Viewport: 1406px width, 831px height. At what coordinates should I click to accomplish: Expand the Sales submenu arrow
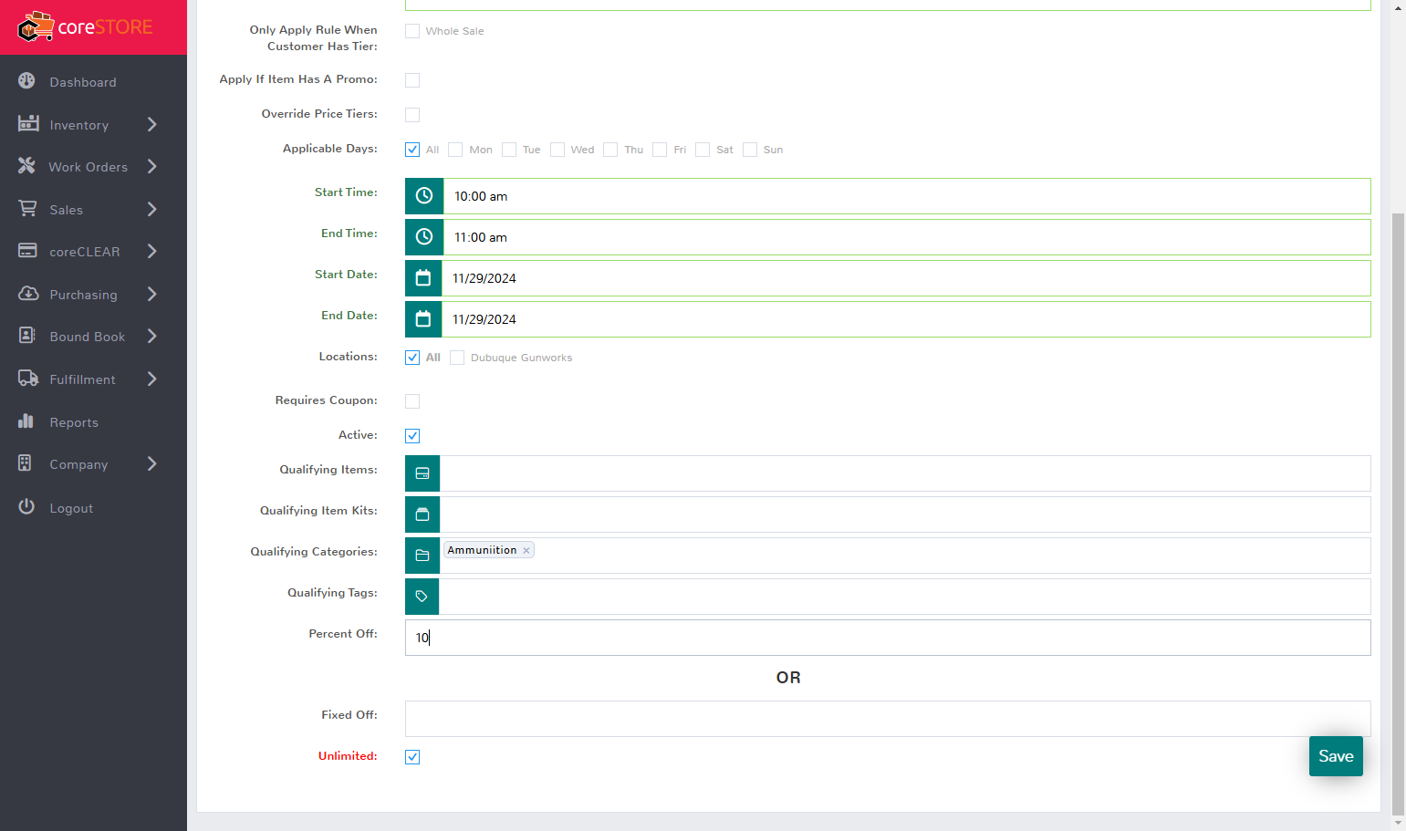coord(152,209)
